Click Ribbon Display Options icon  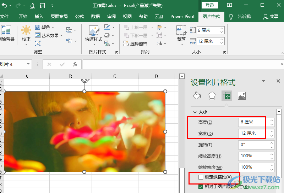pyautogui.click(x=229, y=5)
